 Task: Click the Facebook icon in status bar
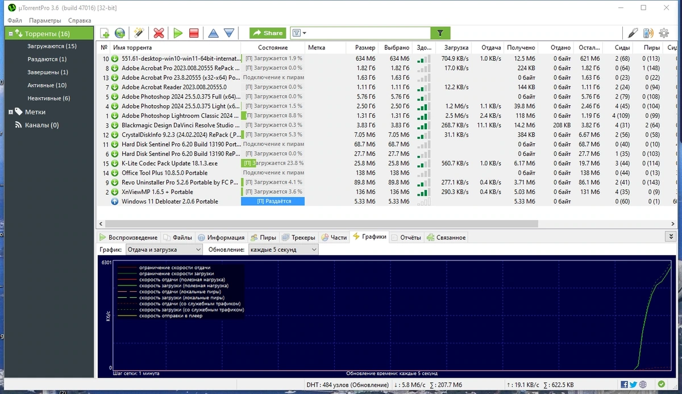tap(625, 385)
